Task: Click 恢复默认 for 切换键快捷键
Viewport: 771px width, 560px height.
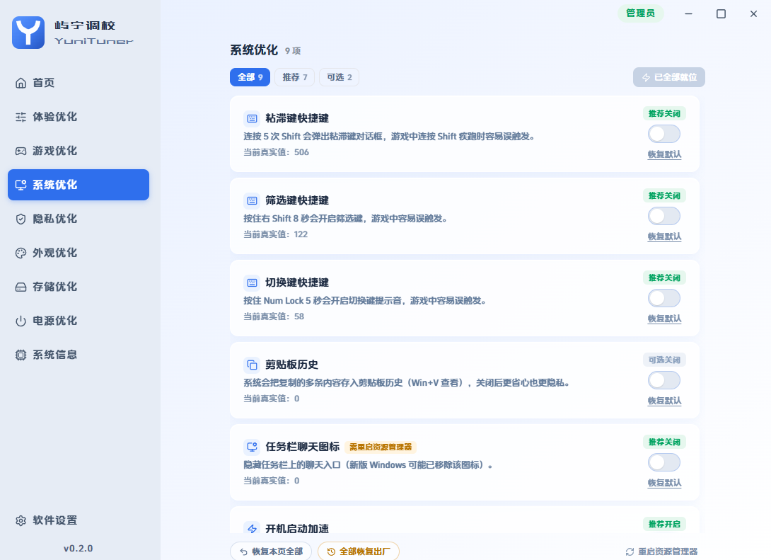Action: pyautogui.click(x=664, y=319)
